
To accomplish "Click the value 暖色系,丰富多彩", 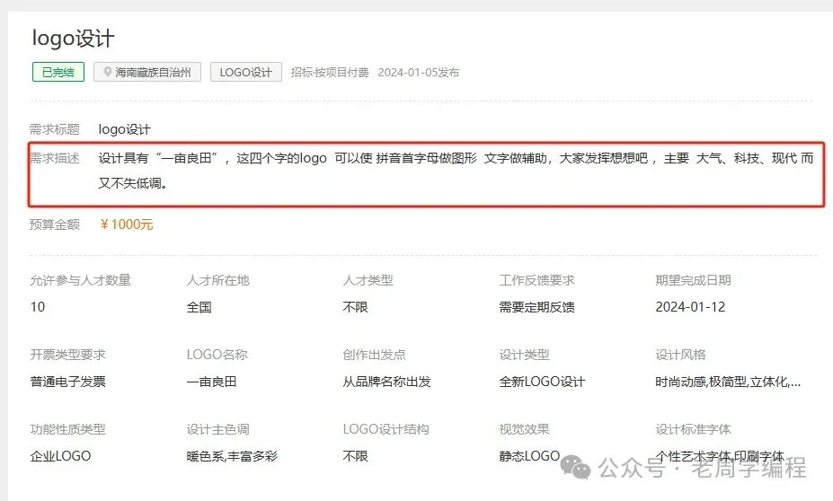I will (x=232, y=455).
